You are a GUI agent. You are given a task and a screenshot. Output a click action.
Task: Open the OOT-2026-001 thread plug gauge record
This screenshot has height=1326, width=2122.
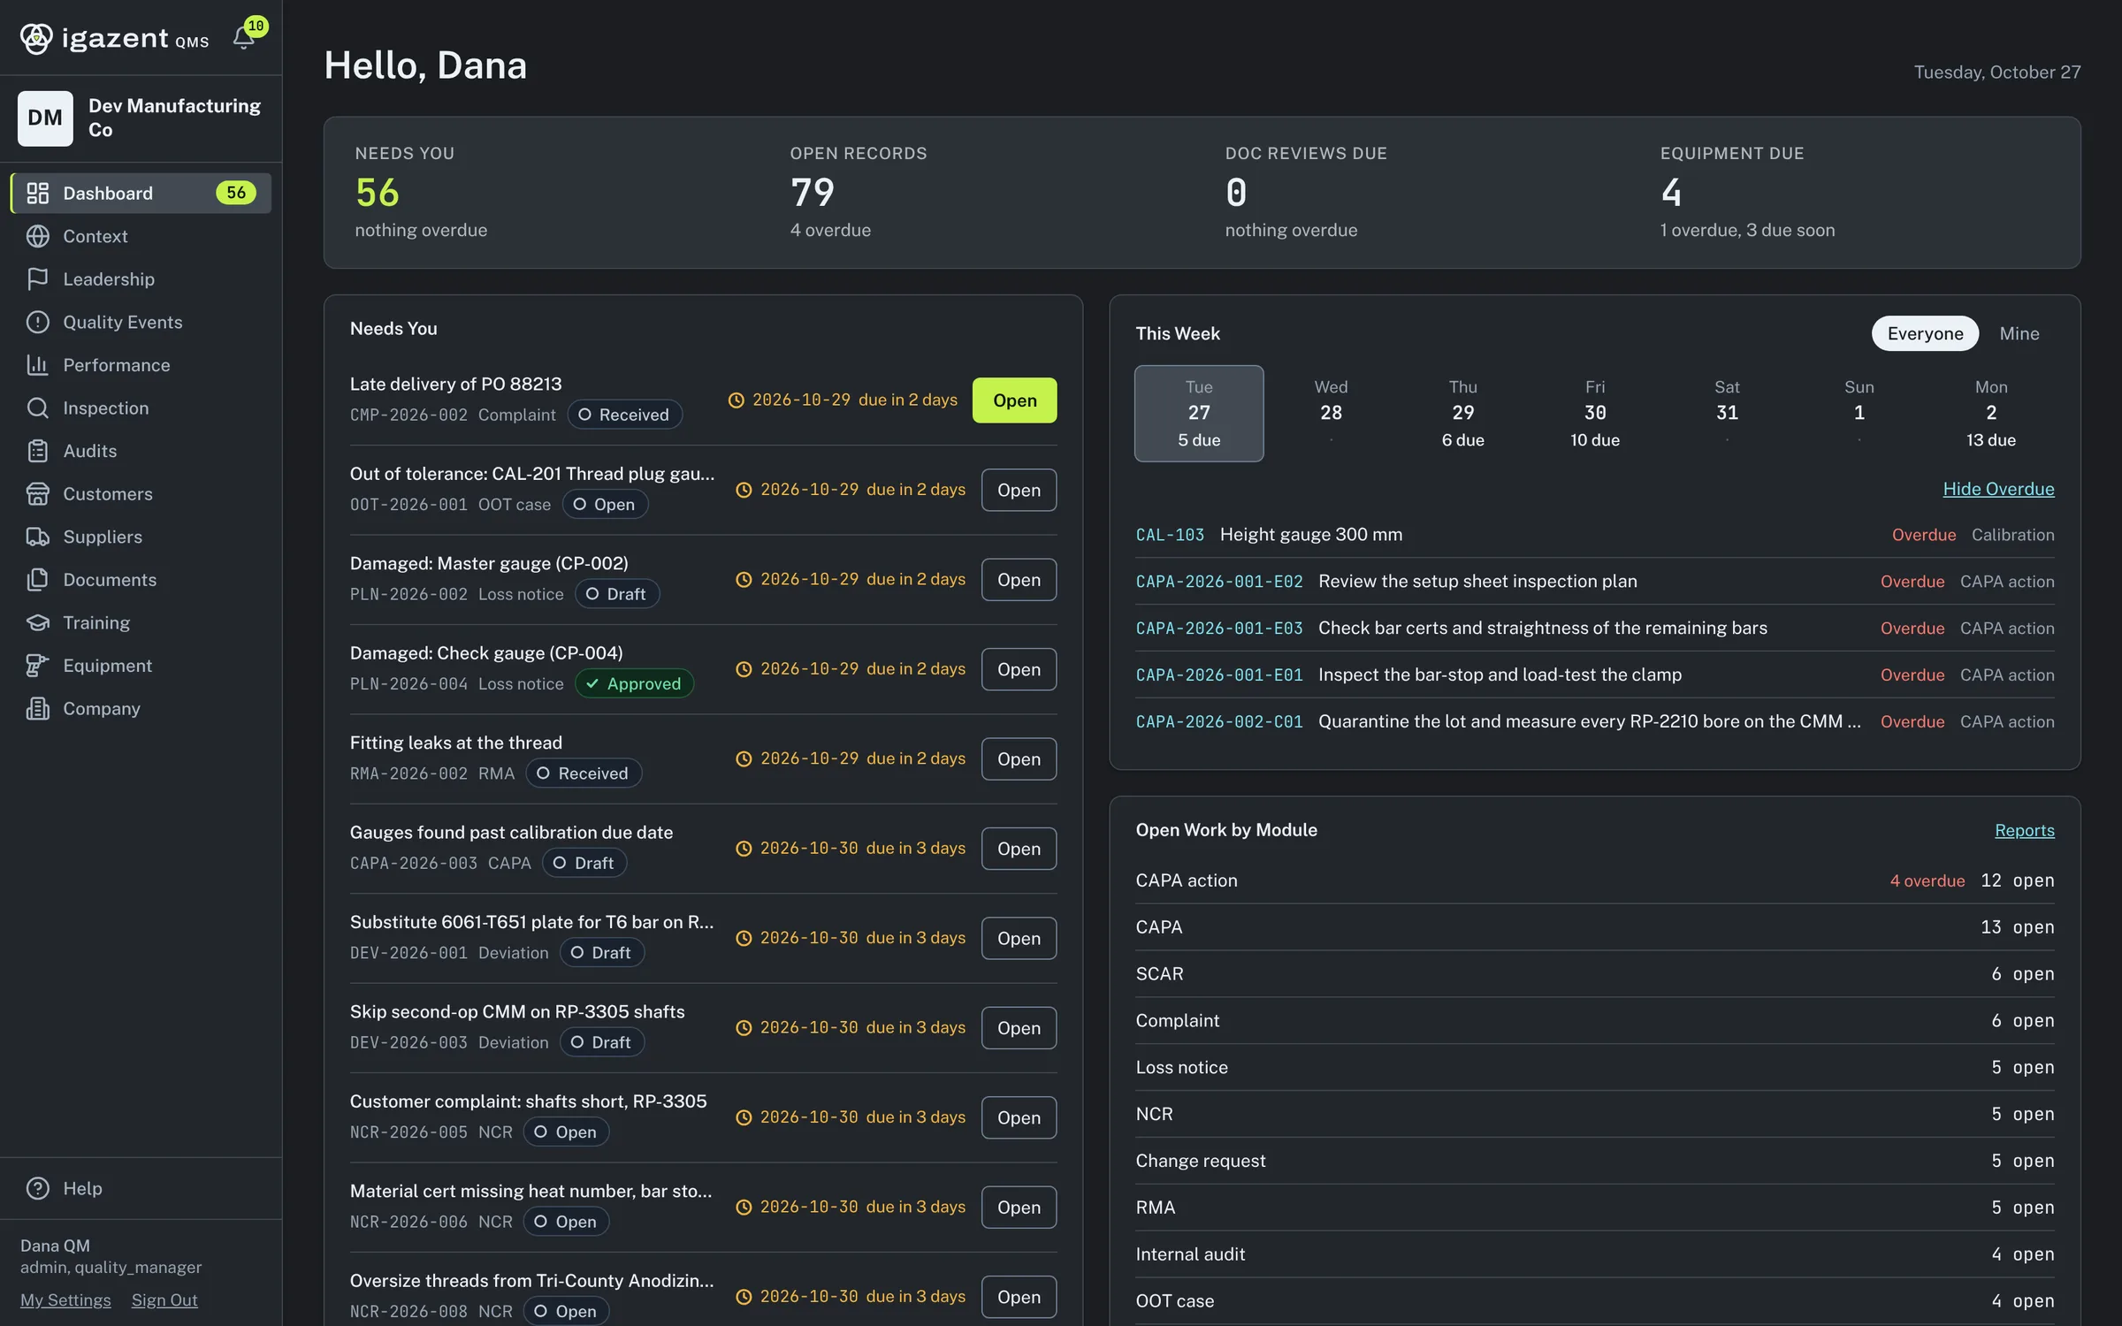point(1019,490)
